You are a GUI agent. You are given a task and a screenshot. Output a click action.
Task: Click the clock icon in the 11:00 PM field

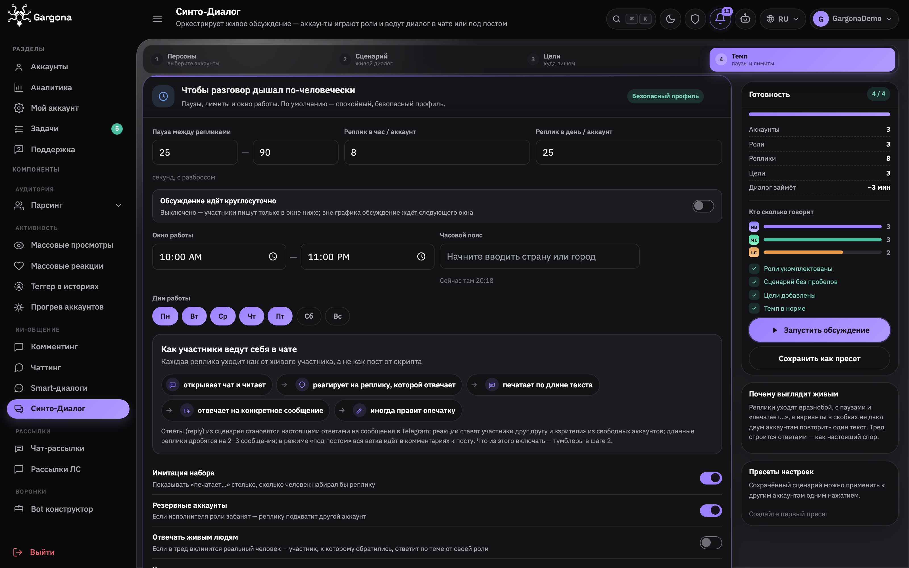421,256
